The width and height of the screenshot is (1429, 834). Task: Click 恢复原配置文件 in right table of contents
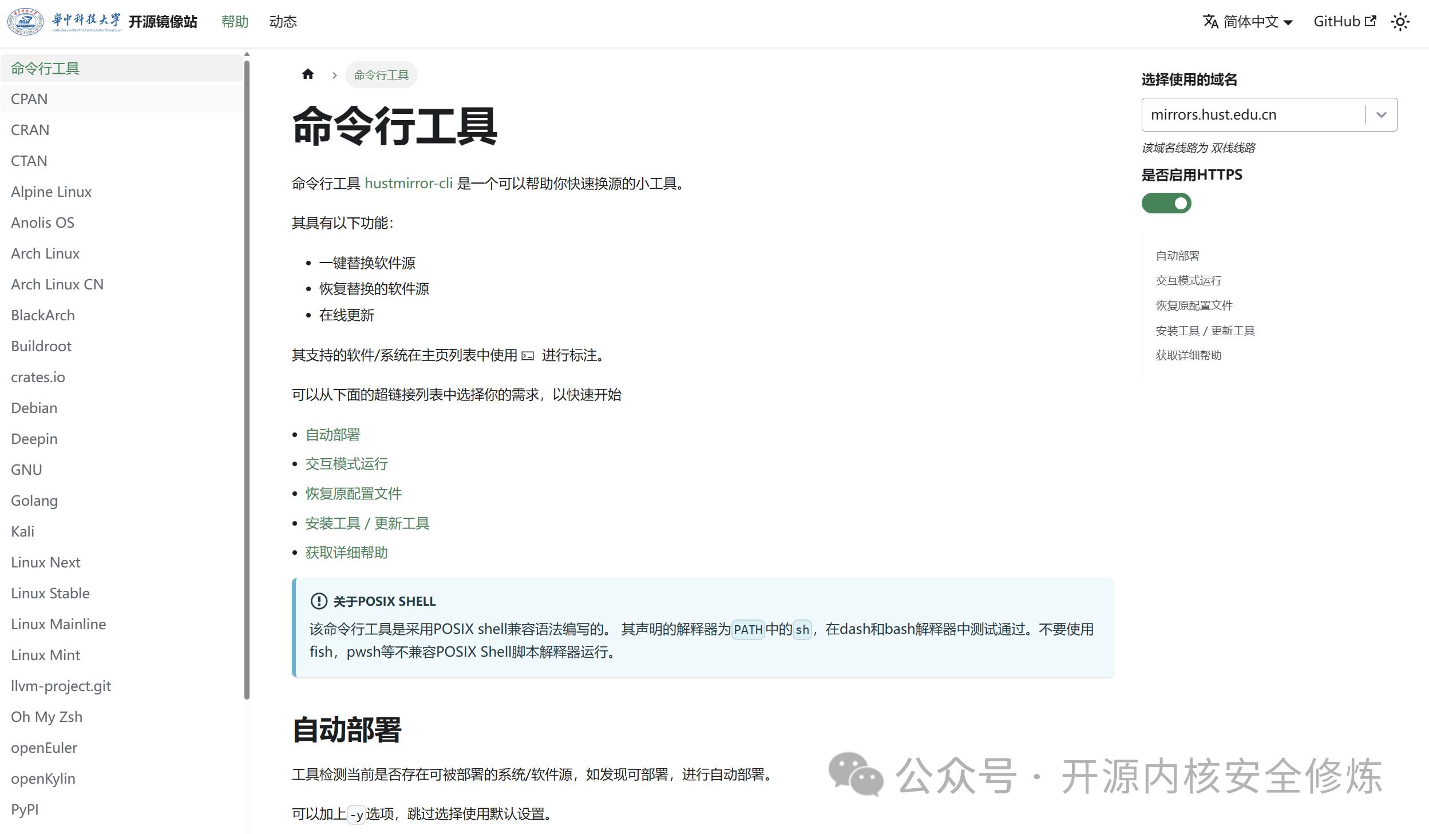click(x=1194, y=305)
